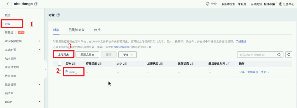Copy the obs-dongc bucket name
This screenshot has width=297, height=108.
pyautogui.click(x=36, y=4)
